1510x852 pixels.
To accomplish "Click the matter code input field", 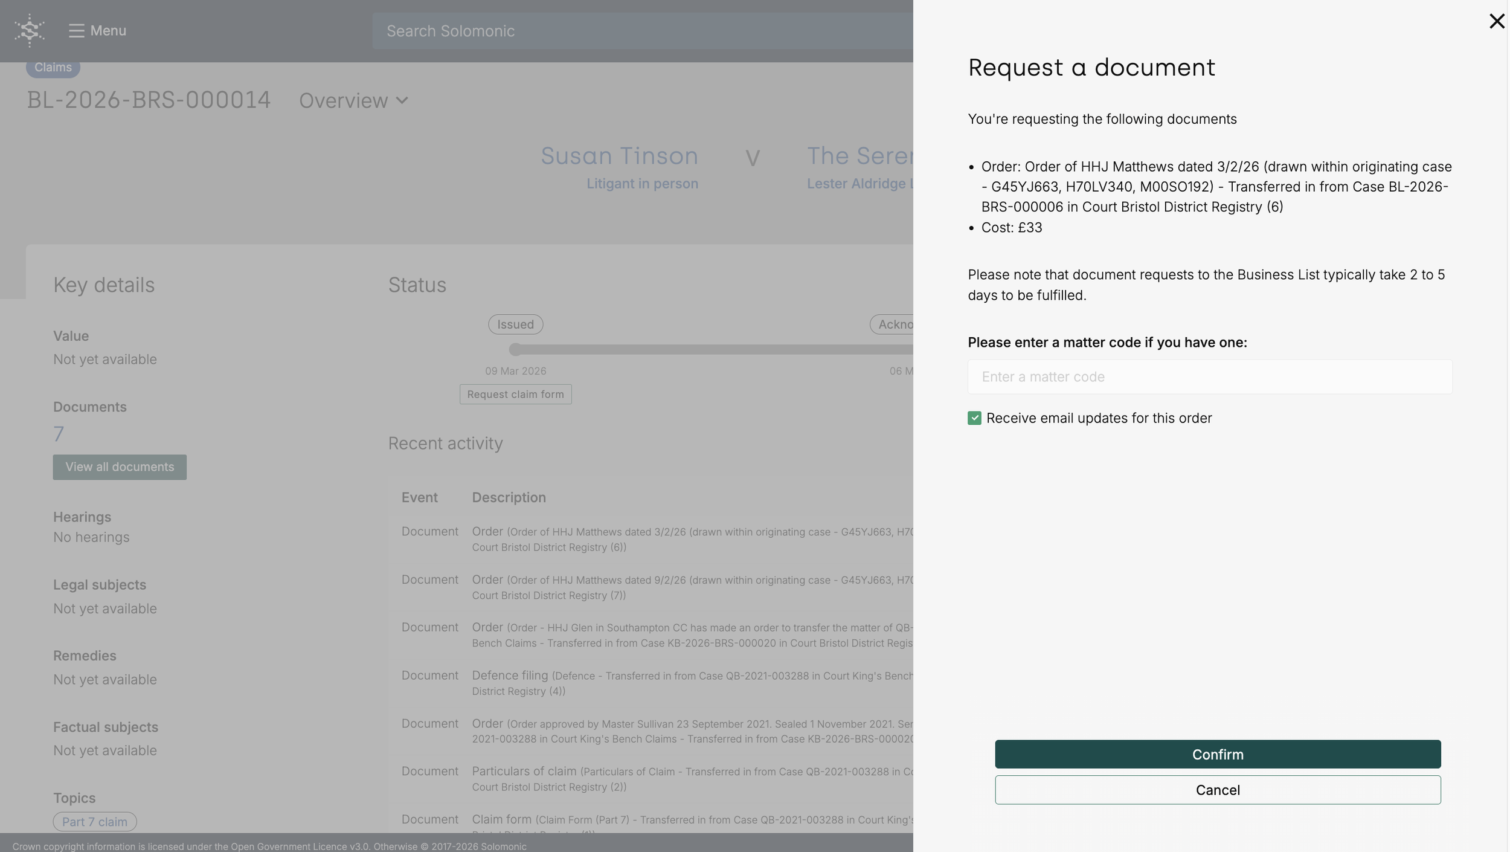I will (x=1209, y=377).
